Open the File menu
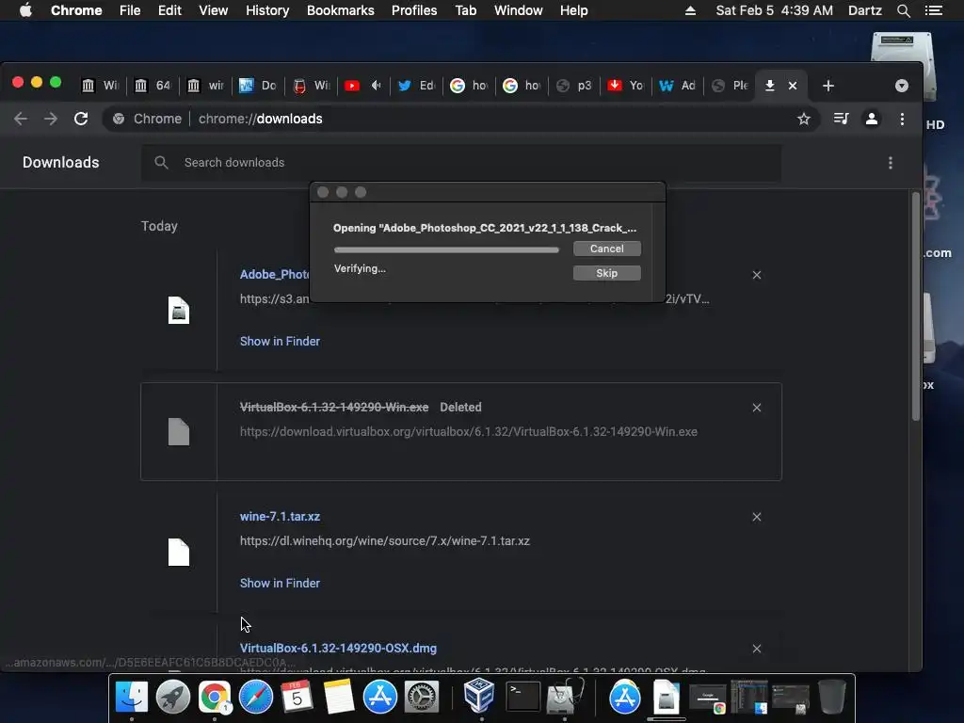Screen dimensions: 964x723 [130, 10]
